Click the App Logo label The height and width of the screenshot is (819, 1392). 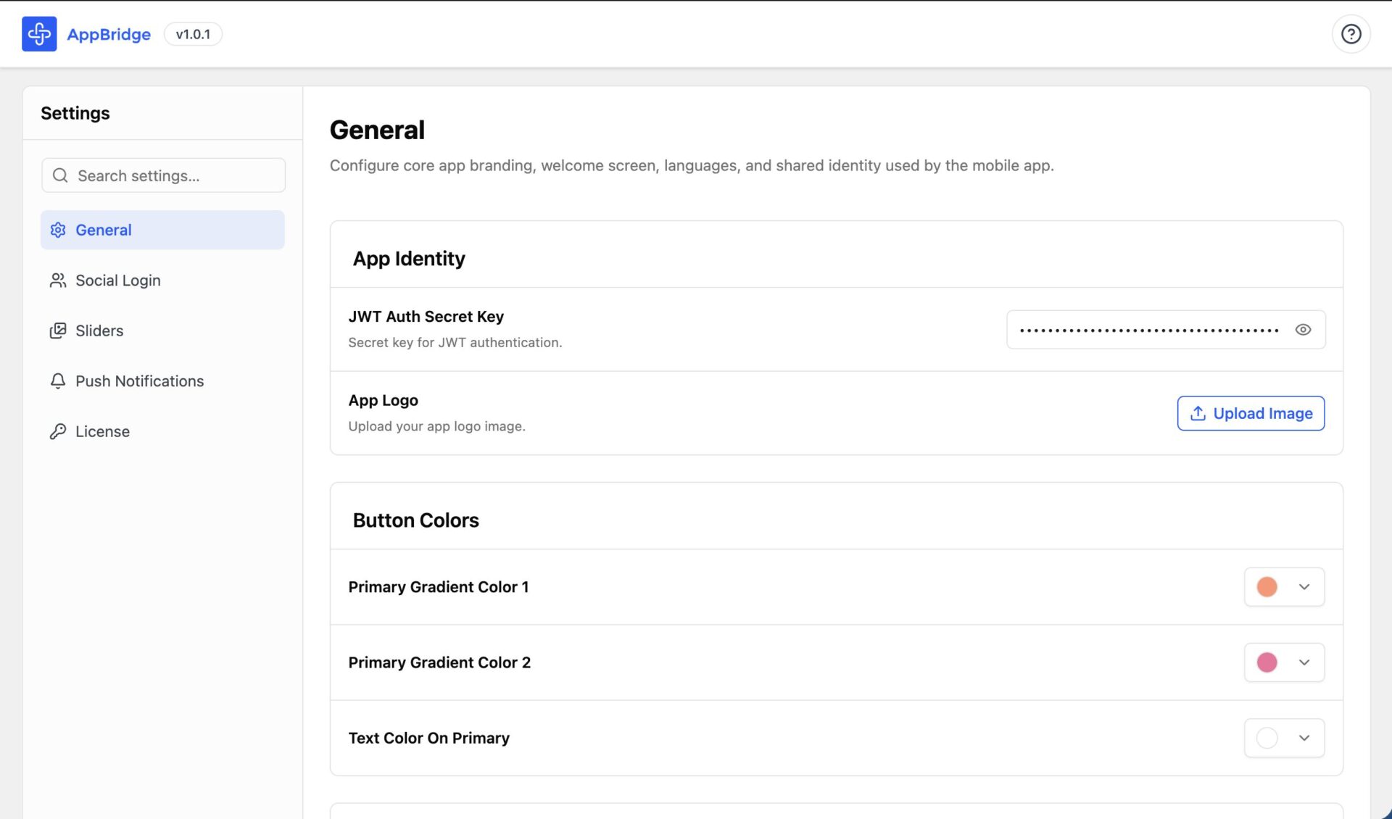point(383,400)
